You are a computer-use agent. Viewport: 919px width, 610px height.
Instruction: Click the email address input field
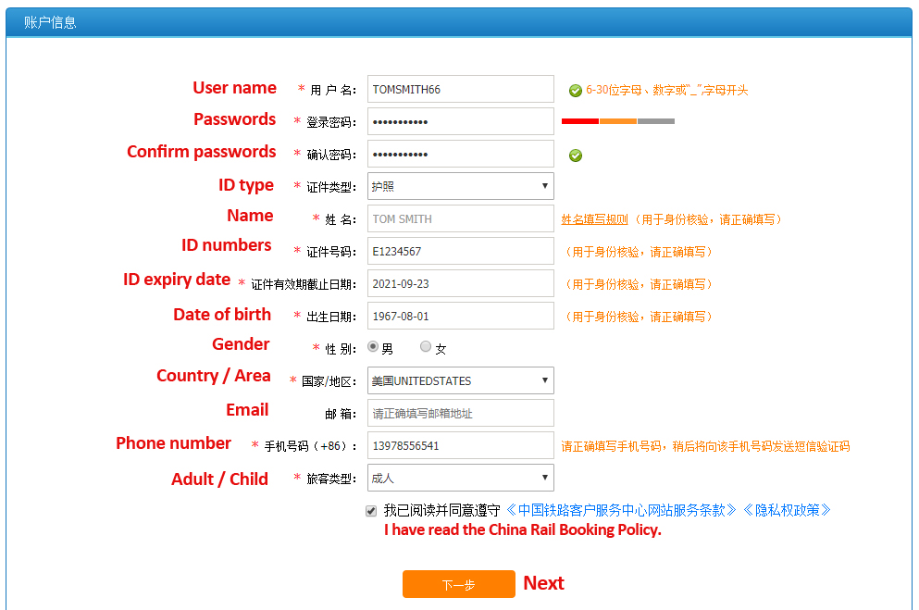[x=460, y=413]
